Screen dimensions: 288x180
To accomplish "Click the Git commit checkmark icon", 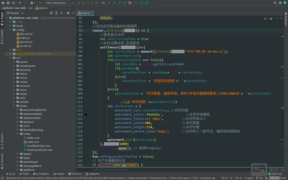I will pos(114,3).
